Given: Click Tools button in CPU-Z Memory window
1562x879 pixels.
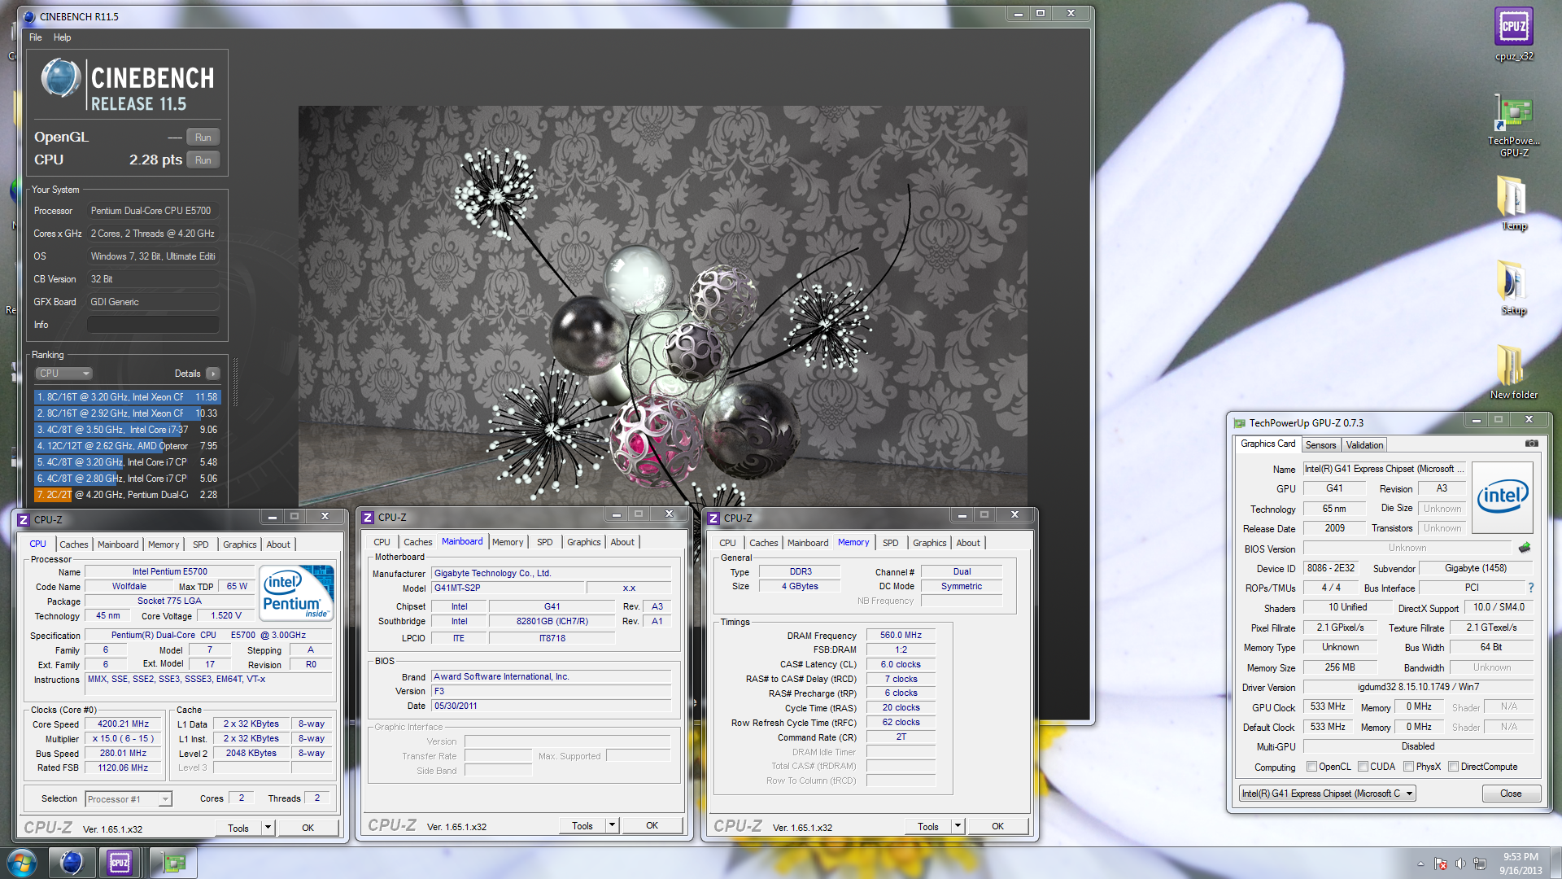Looking at the screenshot, I should click(928, 826).
